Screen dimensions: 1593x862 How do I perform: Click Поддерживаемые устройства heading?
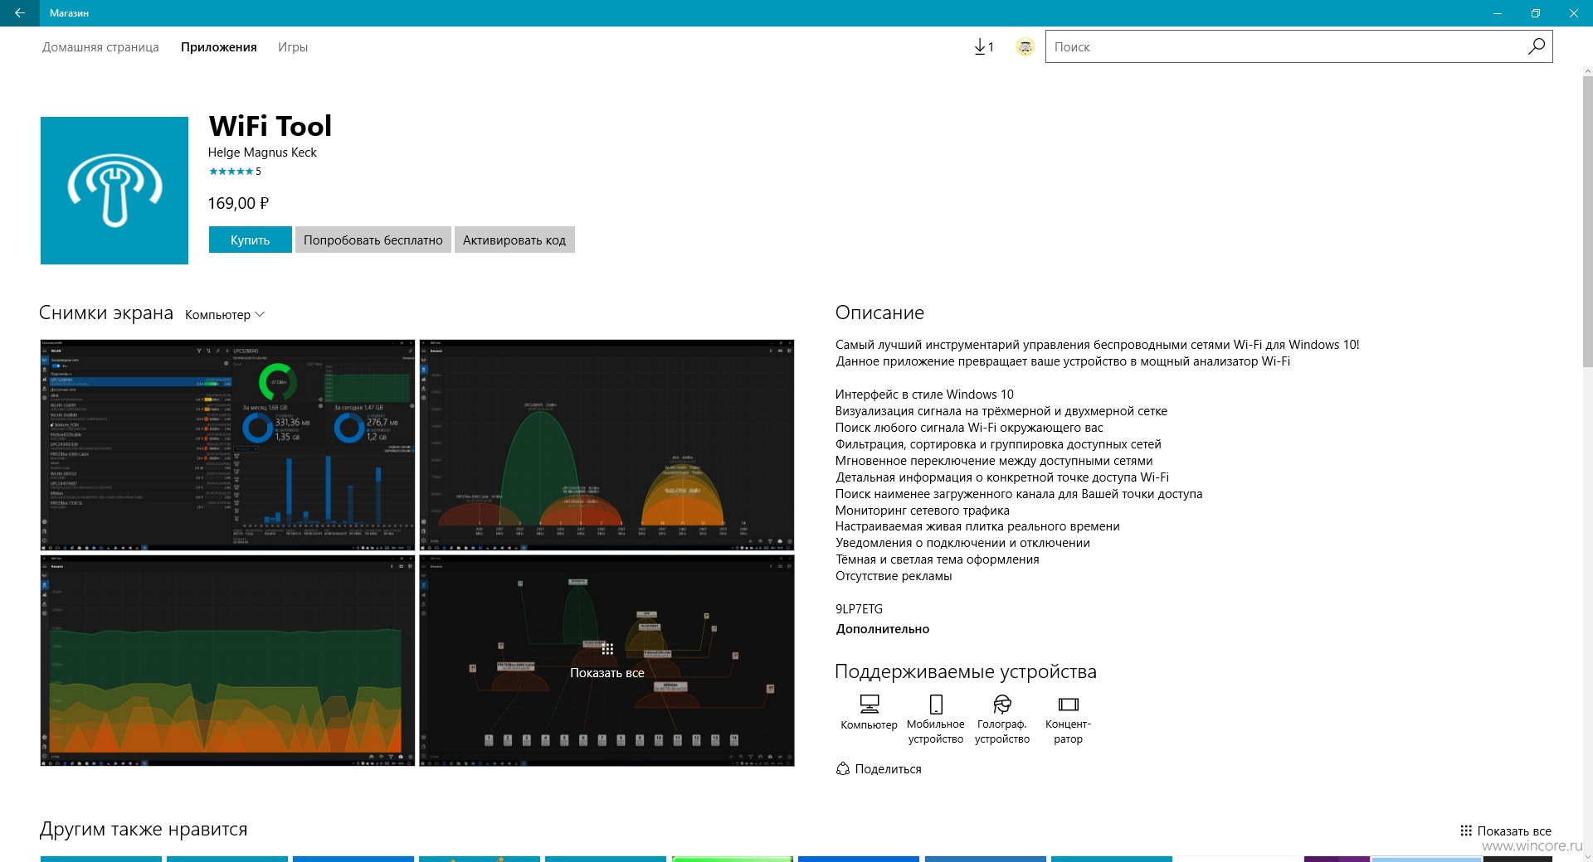coord(966,671)
